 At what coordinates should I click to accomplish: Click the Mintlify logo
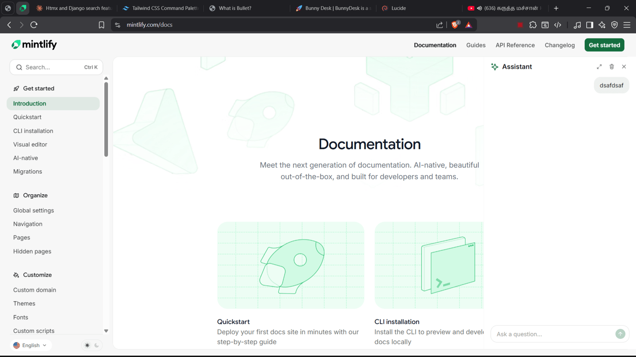(x=34, y=45)
